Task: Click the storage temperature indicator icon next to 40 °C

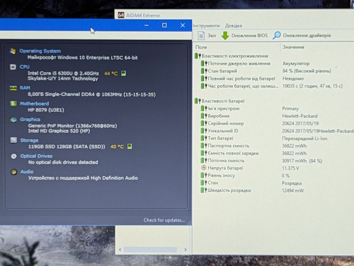Action: (x=129, y=147)
